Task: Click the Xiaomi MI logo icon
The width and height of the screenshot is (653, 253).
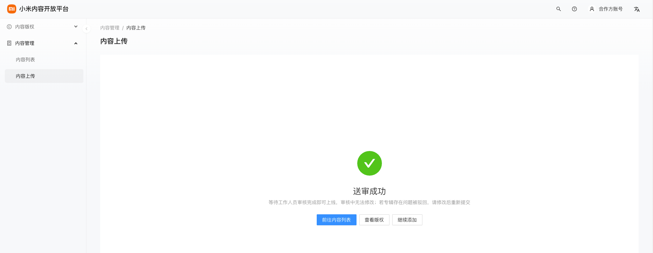Action: 12,9
